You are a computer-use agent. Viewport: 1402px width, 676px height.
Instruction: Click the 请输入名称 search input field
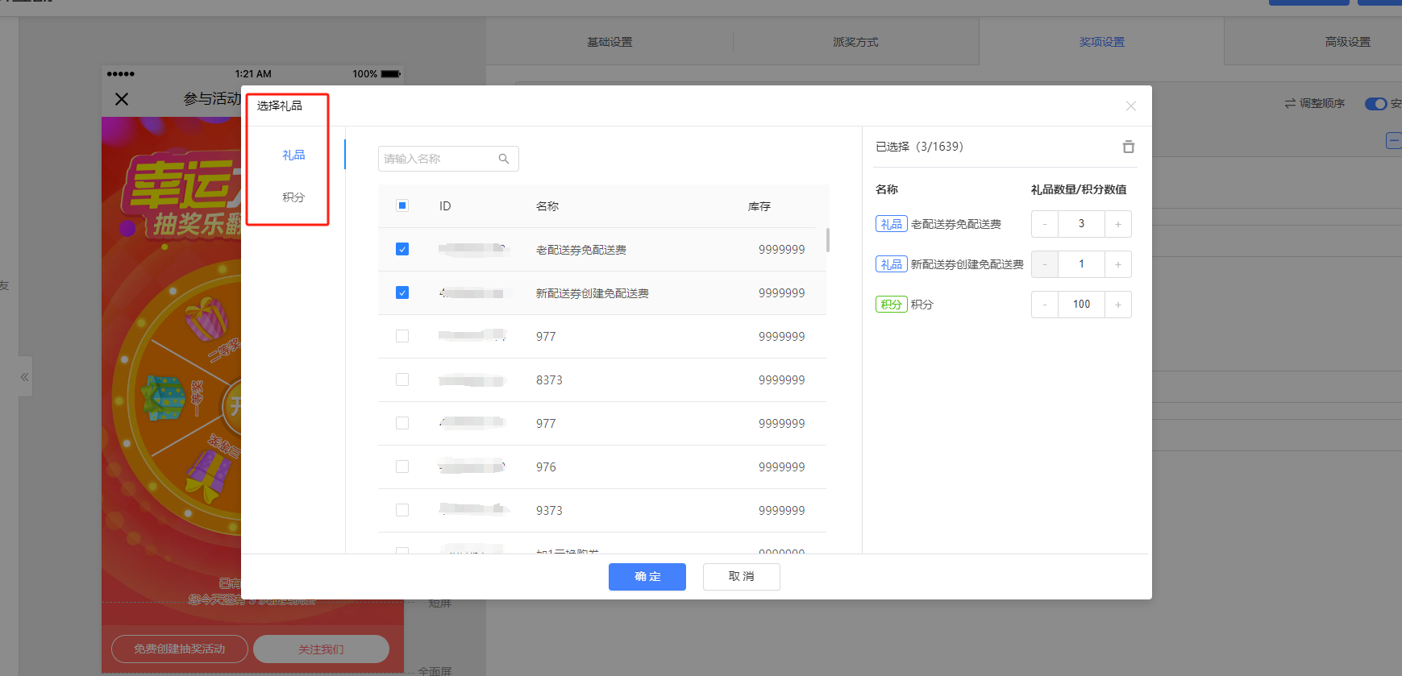click(448, 159)
